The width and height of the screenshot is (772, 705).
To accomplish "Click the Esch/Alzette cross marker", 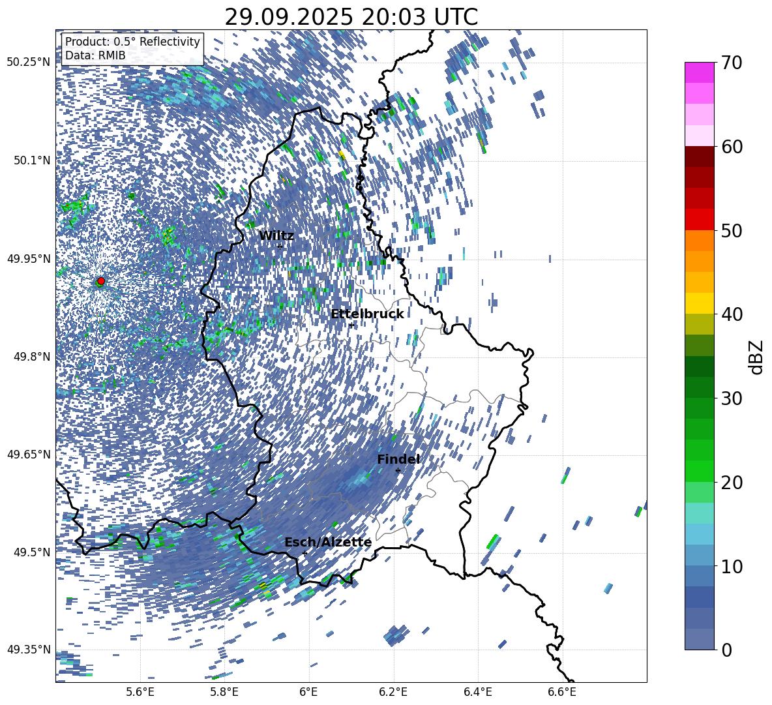I will [304, 553].
